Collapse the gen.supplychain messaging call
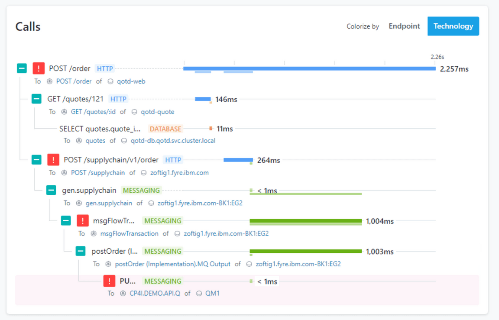Image resolution: width=499 pixels, height=320 pixels. (51, 190)
